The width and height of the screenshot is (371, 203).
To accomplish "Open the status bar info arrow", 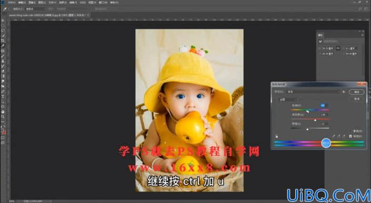I will [x=51, y=201].
